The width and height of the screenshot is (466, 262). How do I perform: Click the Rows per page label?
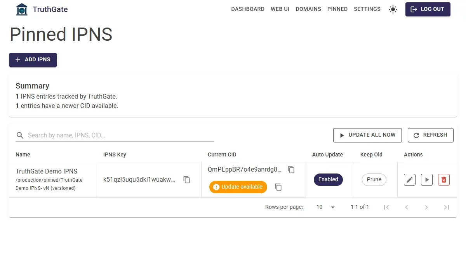(x=284, y=207)
